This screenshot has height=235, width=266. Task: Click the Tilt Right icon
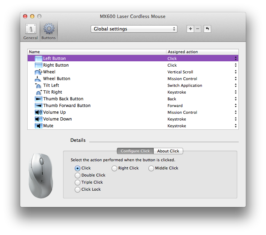click(39, 92)
